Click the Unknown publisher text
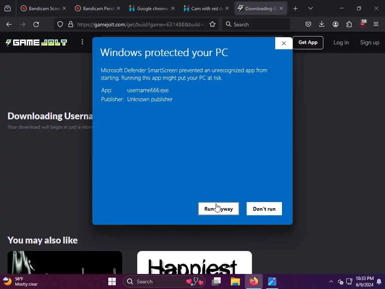 point(150,99)
